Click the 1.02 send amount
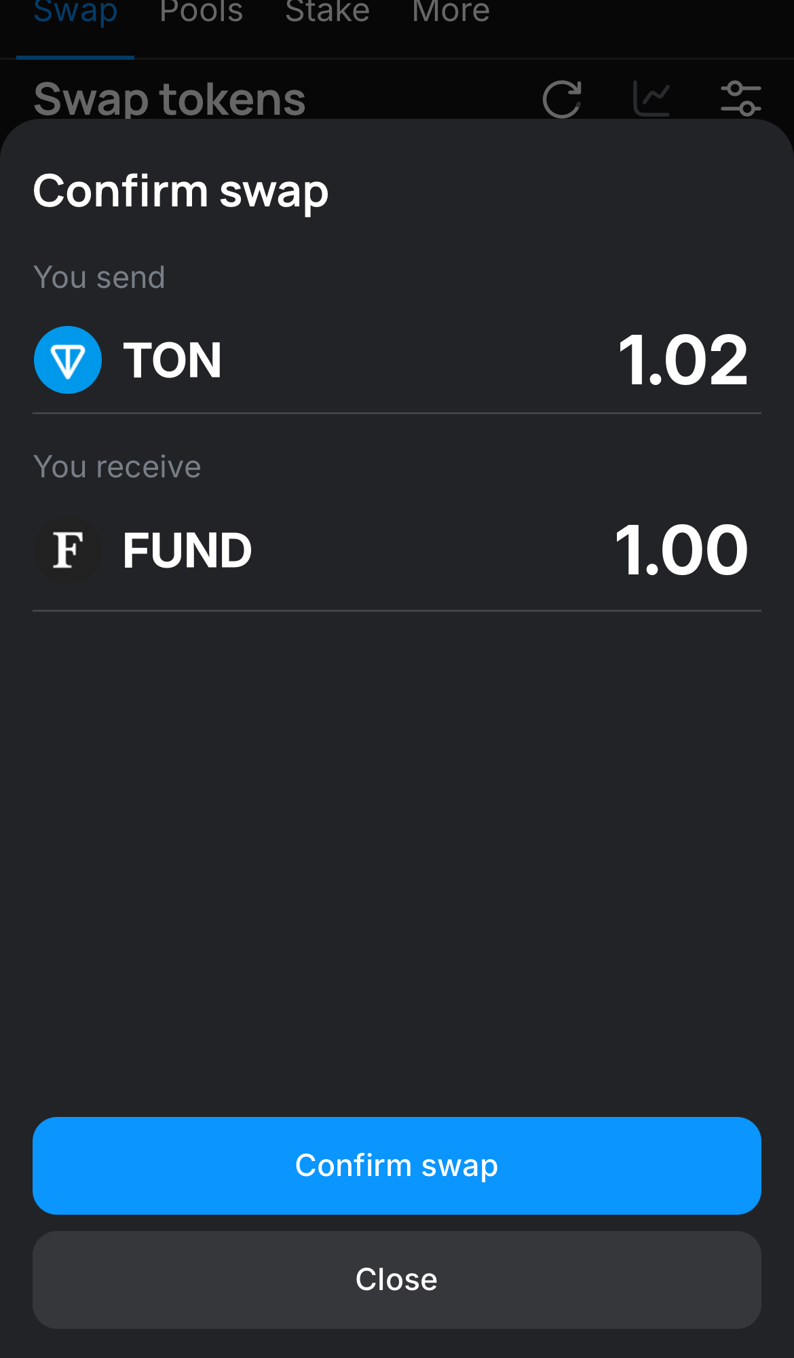This screenshot has width=794, height=1358. [683, 360]
